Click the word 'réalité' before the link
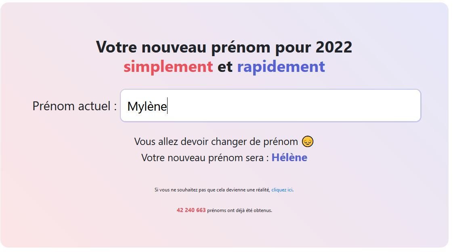This screenshot has height=252, width=453. (263, 190)
